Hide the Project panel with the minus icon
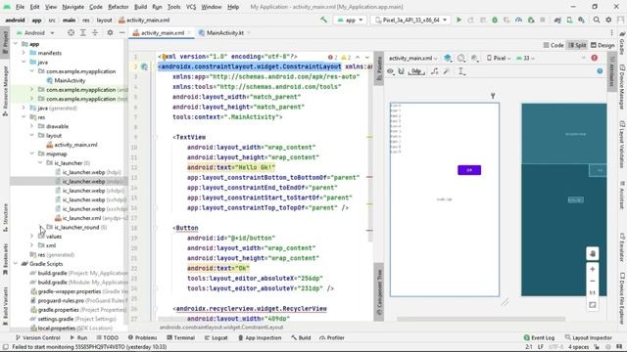Image resolution: width=627 pixels, height=352 pixels. 121,32
